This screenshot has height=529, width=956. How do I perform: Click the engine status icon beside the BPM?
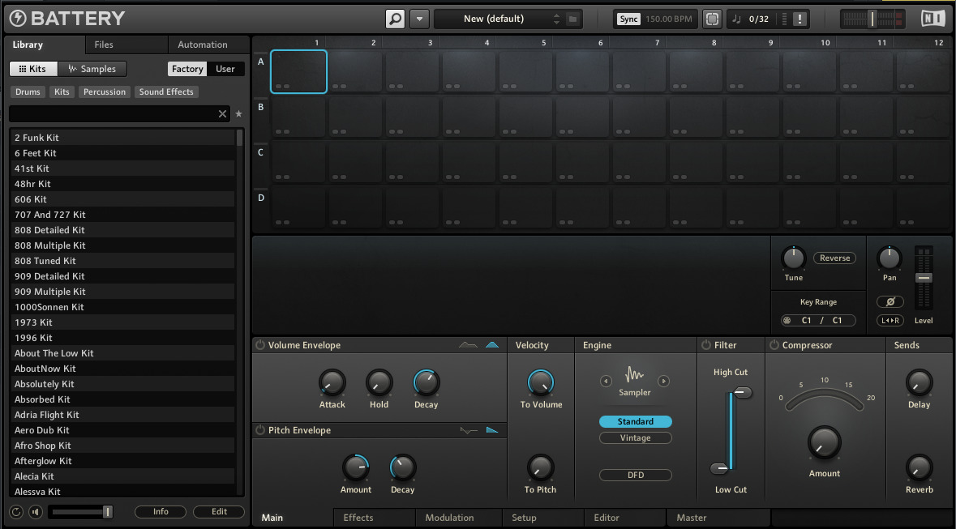pos(711,19)
